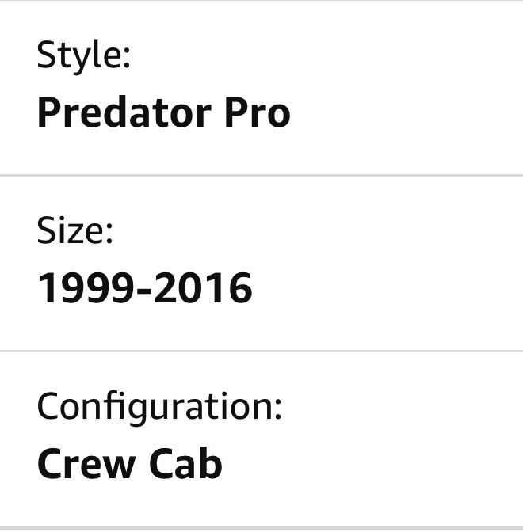The image size is (523, 532).
Task: Click empty area right of Predator Pro
Action: click(x=404, y=114)
